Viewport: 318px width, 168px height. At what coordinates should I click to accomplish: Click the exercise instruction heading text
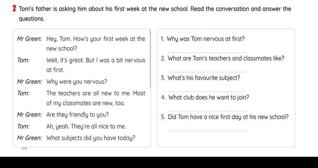click(x=155, y=14)
